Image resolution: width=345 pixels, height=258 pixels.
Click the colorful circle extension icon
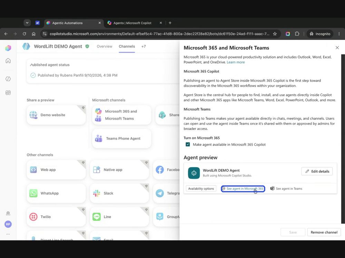(x=288, y=34)
